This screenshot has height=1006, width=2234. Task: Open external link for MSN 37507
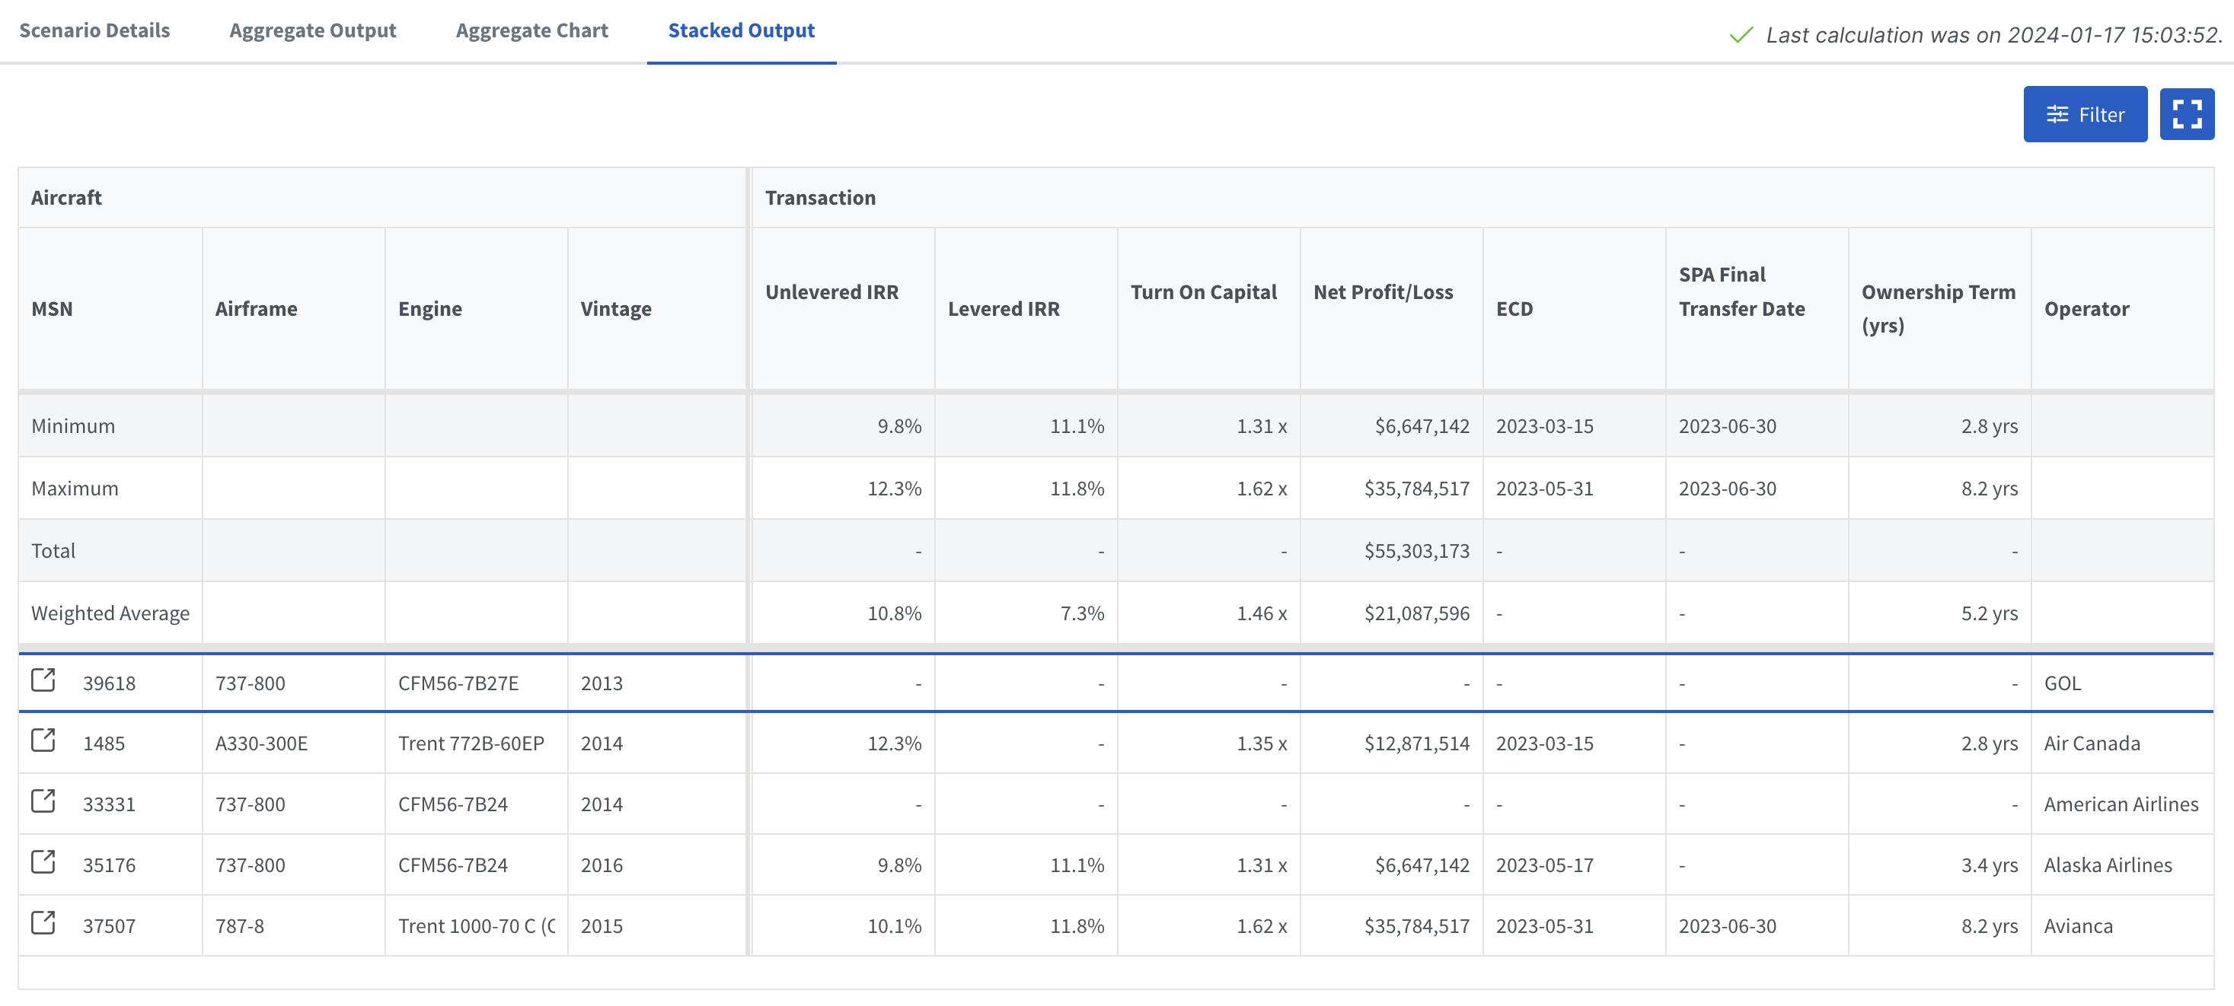point(43,923)
